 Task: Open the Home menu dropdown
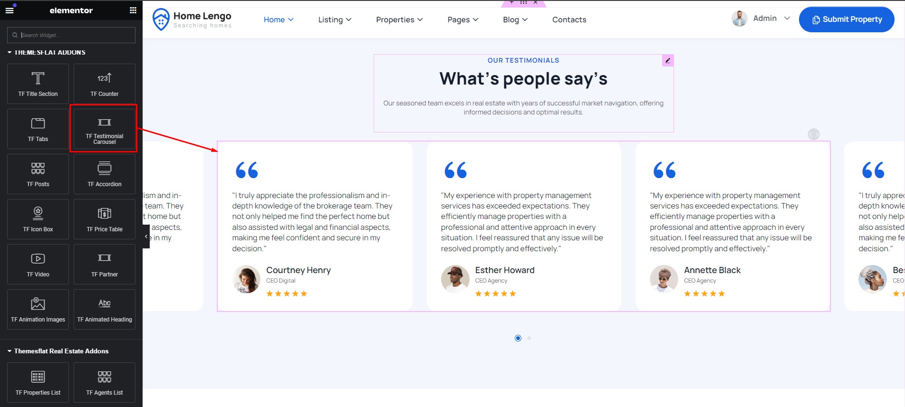pos(279,19)
